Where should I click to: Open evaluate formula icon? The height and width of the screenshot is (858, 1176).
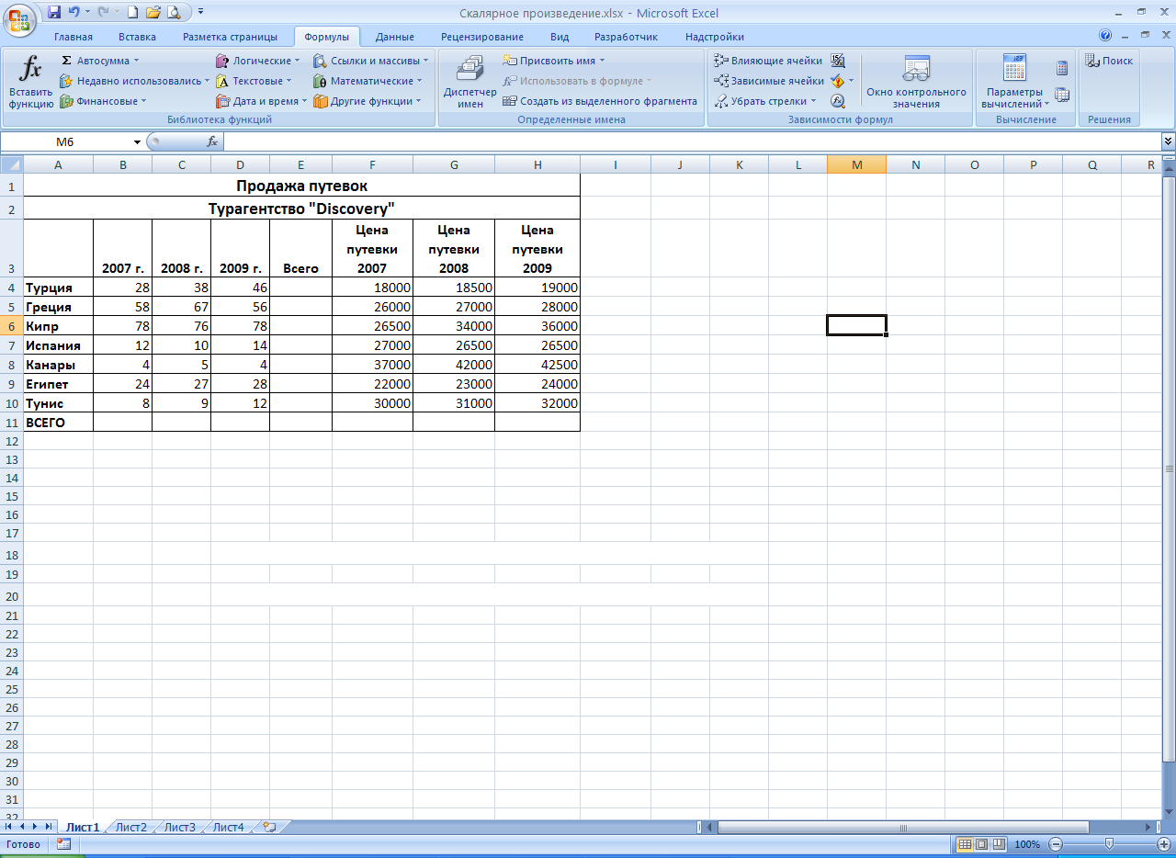838,101
